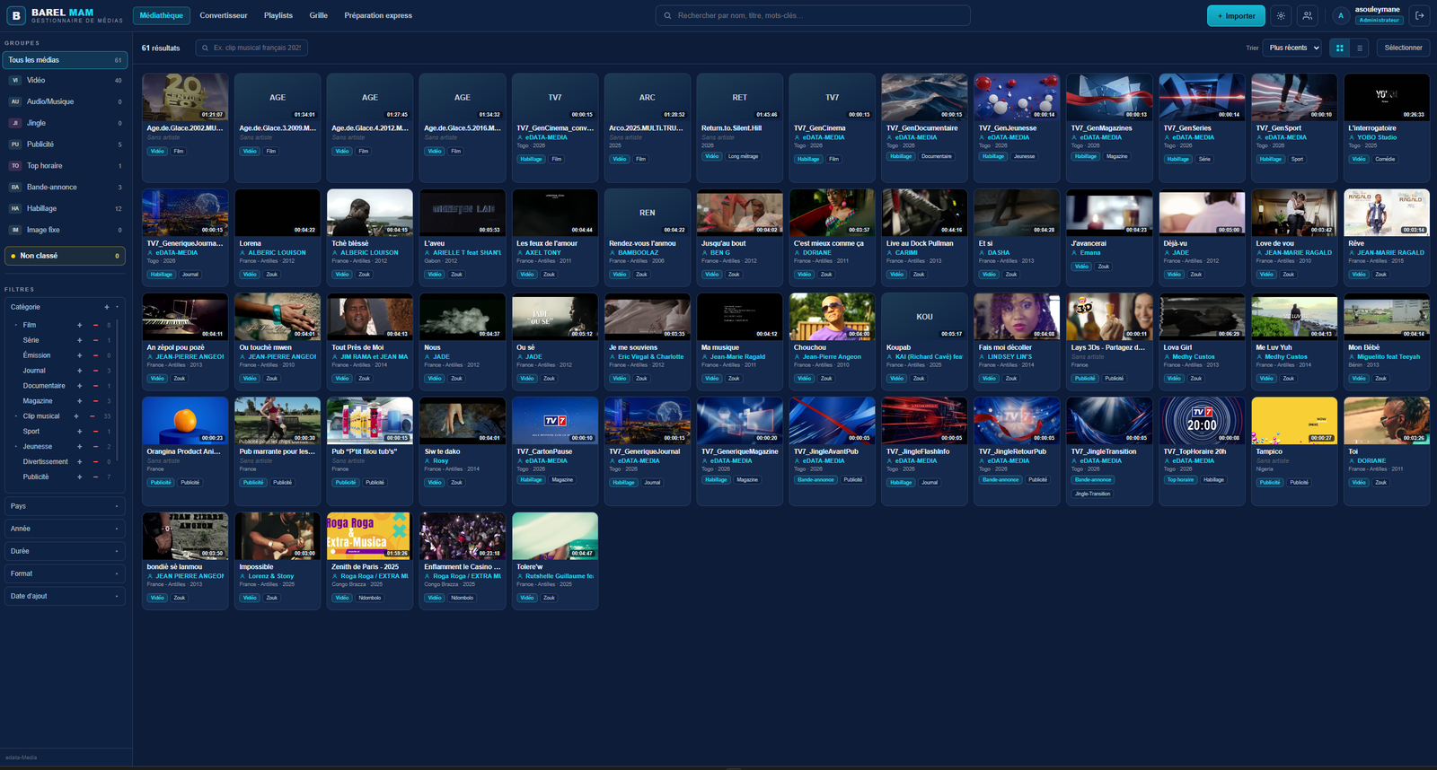Click the BAREL MAM logo badge
1437x770 pixels.
[x=16, y=15]
